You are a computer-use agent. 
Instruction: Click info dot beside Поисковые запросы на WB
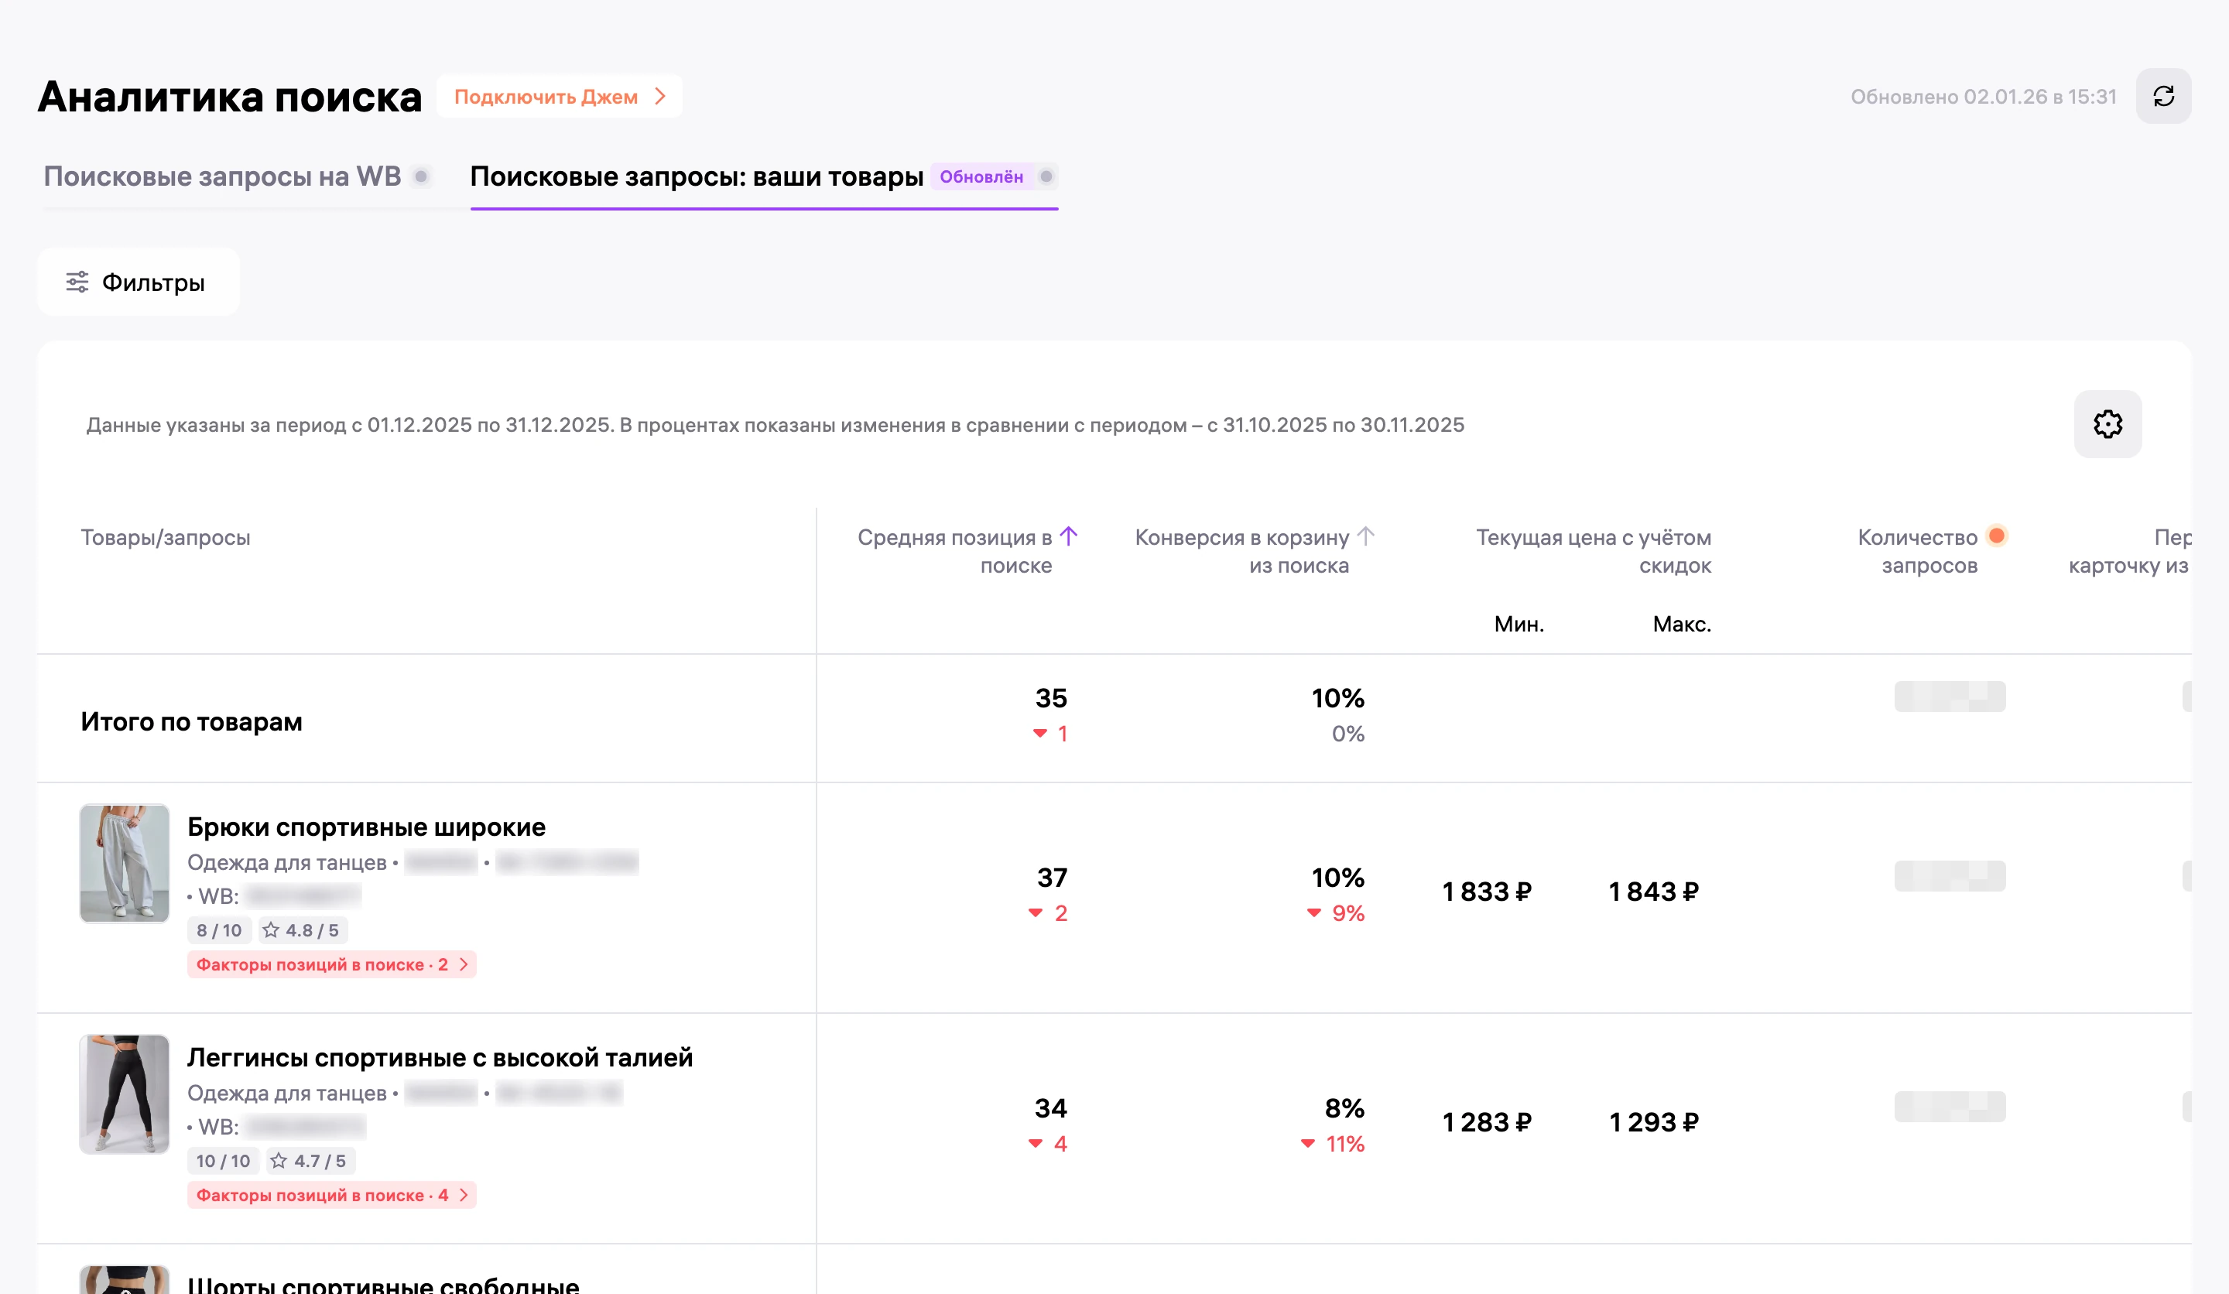(x=421, y=176)
